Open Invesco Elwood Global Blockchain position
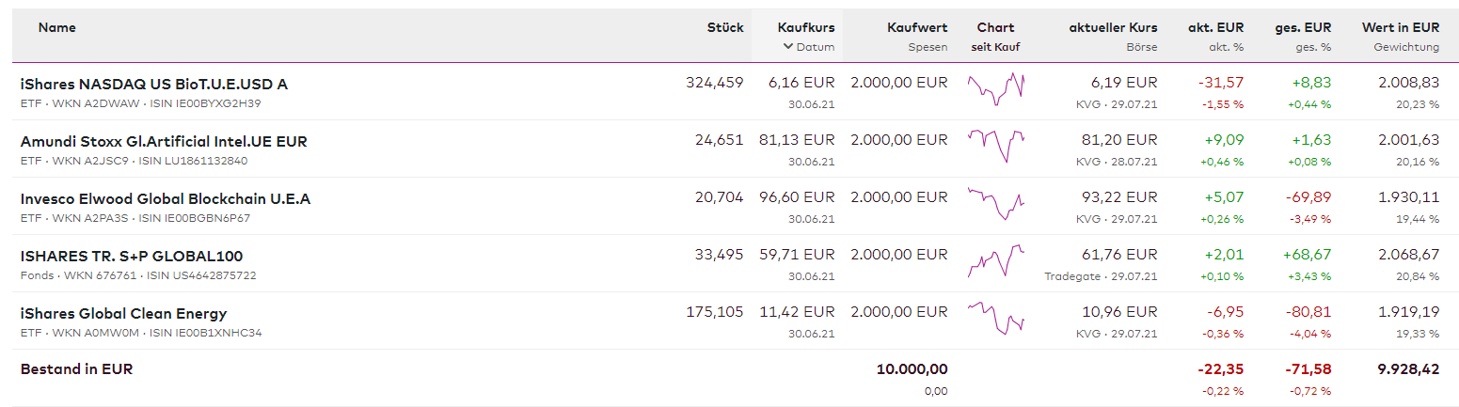1459x407 pixels. coord(166,198)
